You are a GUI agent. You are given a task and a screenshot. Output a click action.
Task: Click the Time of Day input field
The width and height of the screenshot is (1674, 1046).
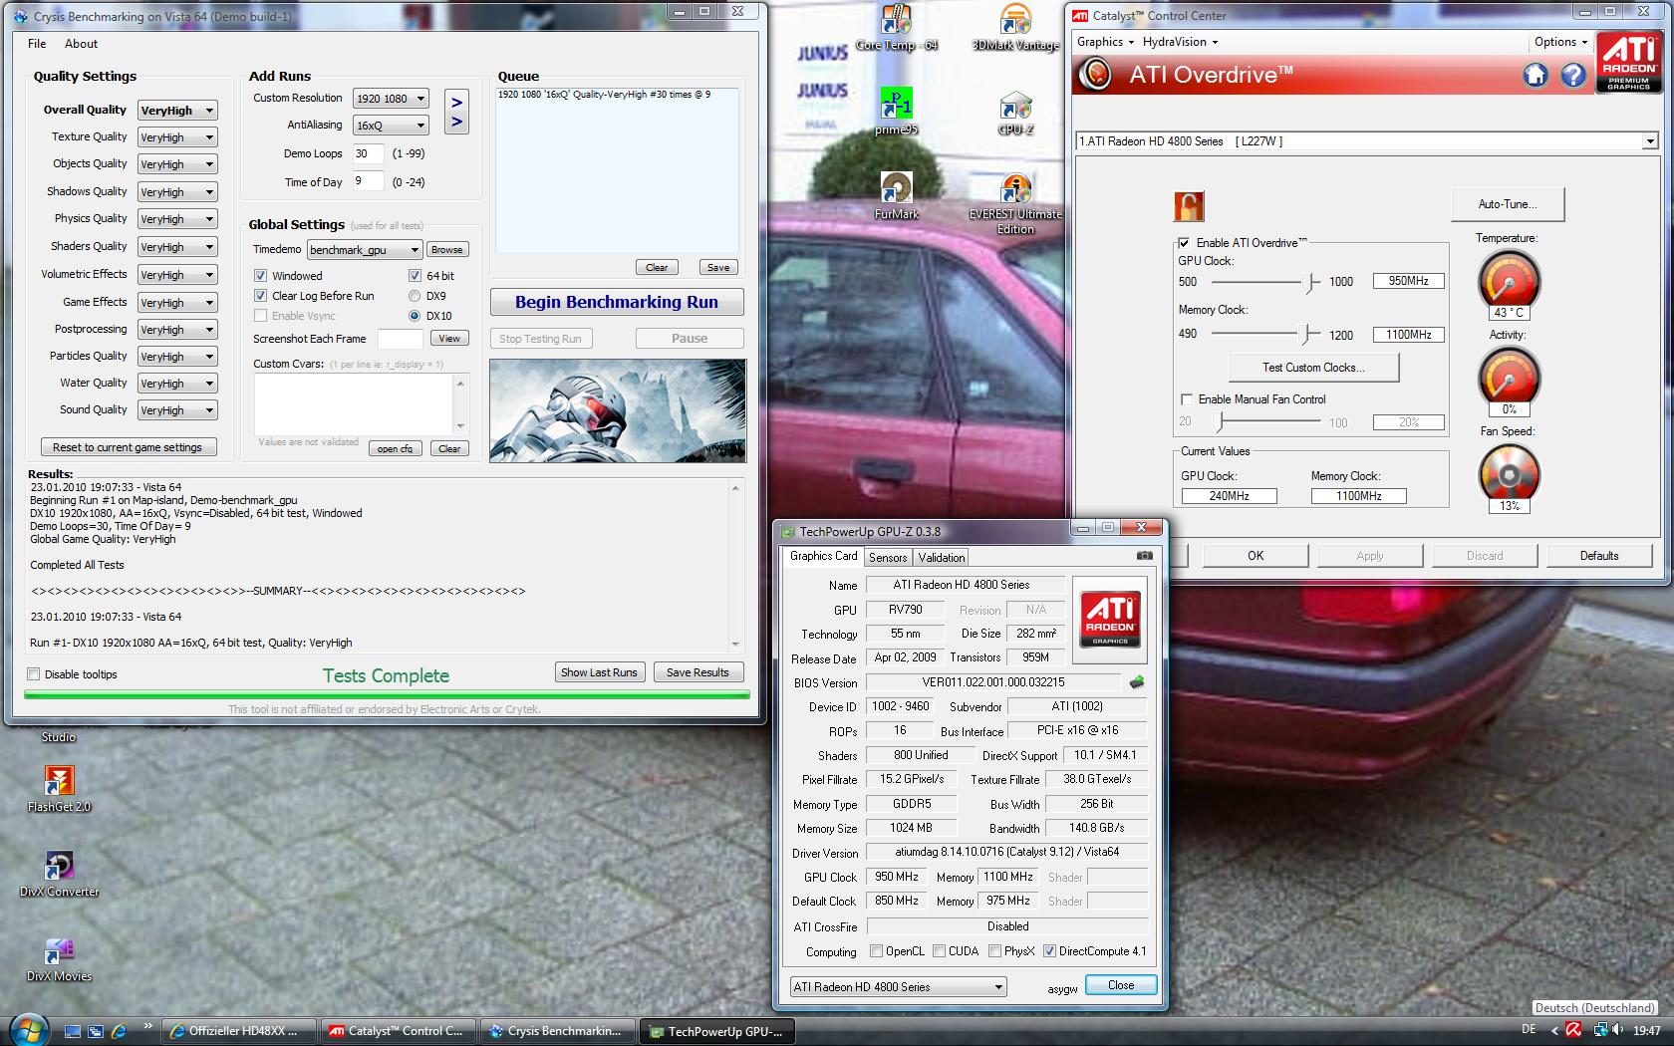[369, 181]
